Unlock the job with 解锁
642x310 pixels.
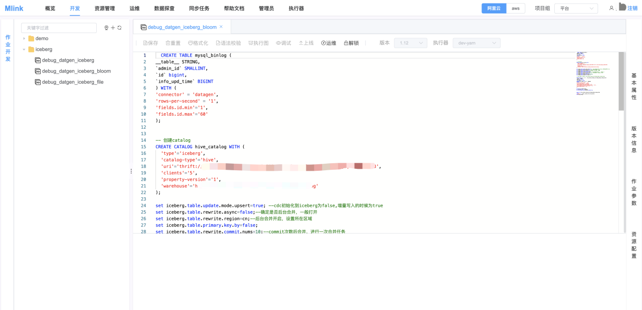(x=351, y=43)
